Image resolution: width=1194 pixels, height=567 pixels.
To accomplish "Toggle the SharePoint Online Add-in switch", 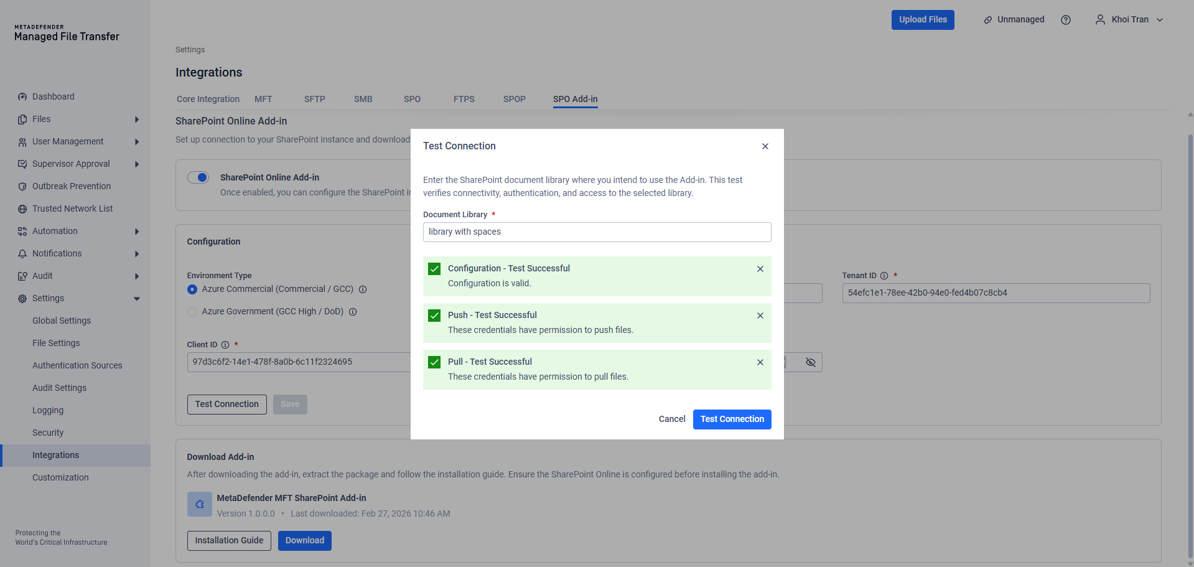I will click(198, 178).
